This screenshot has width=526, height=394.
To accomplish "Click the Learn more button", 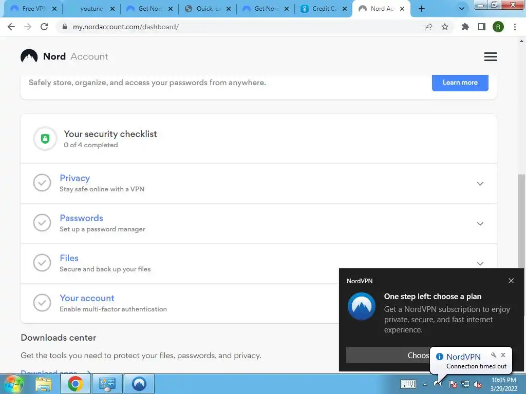I will coord(460,83).
